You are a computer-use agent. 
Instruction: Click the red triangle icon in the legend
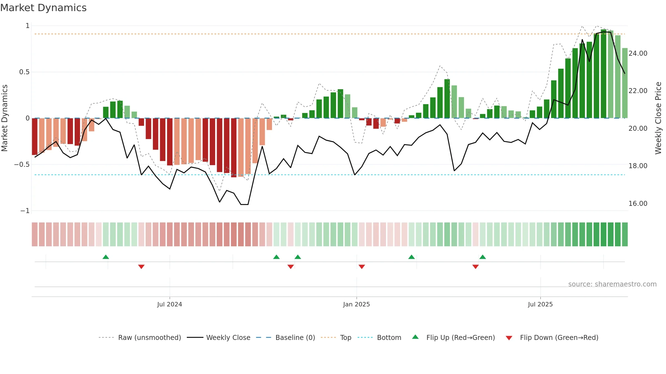[509, 338]
